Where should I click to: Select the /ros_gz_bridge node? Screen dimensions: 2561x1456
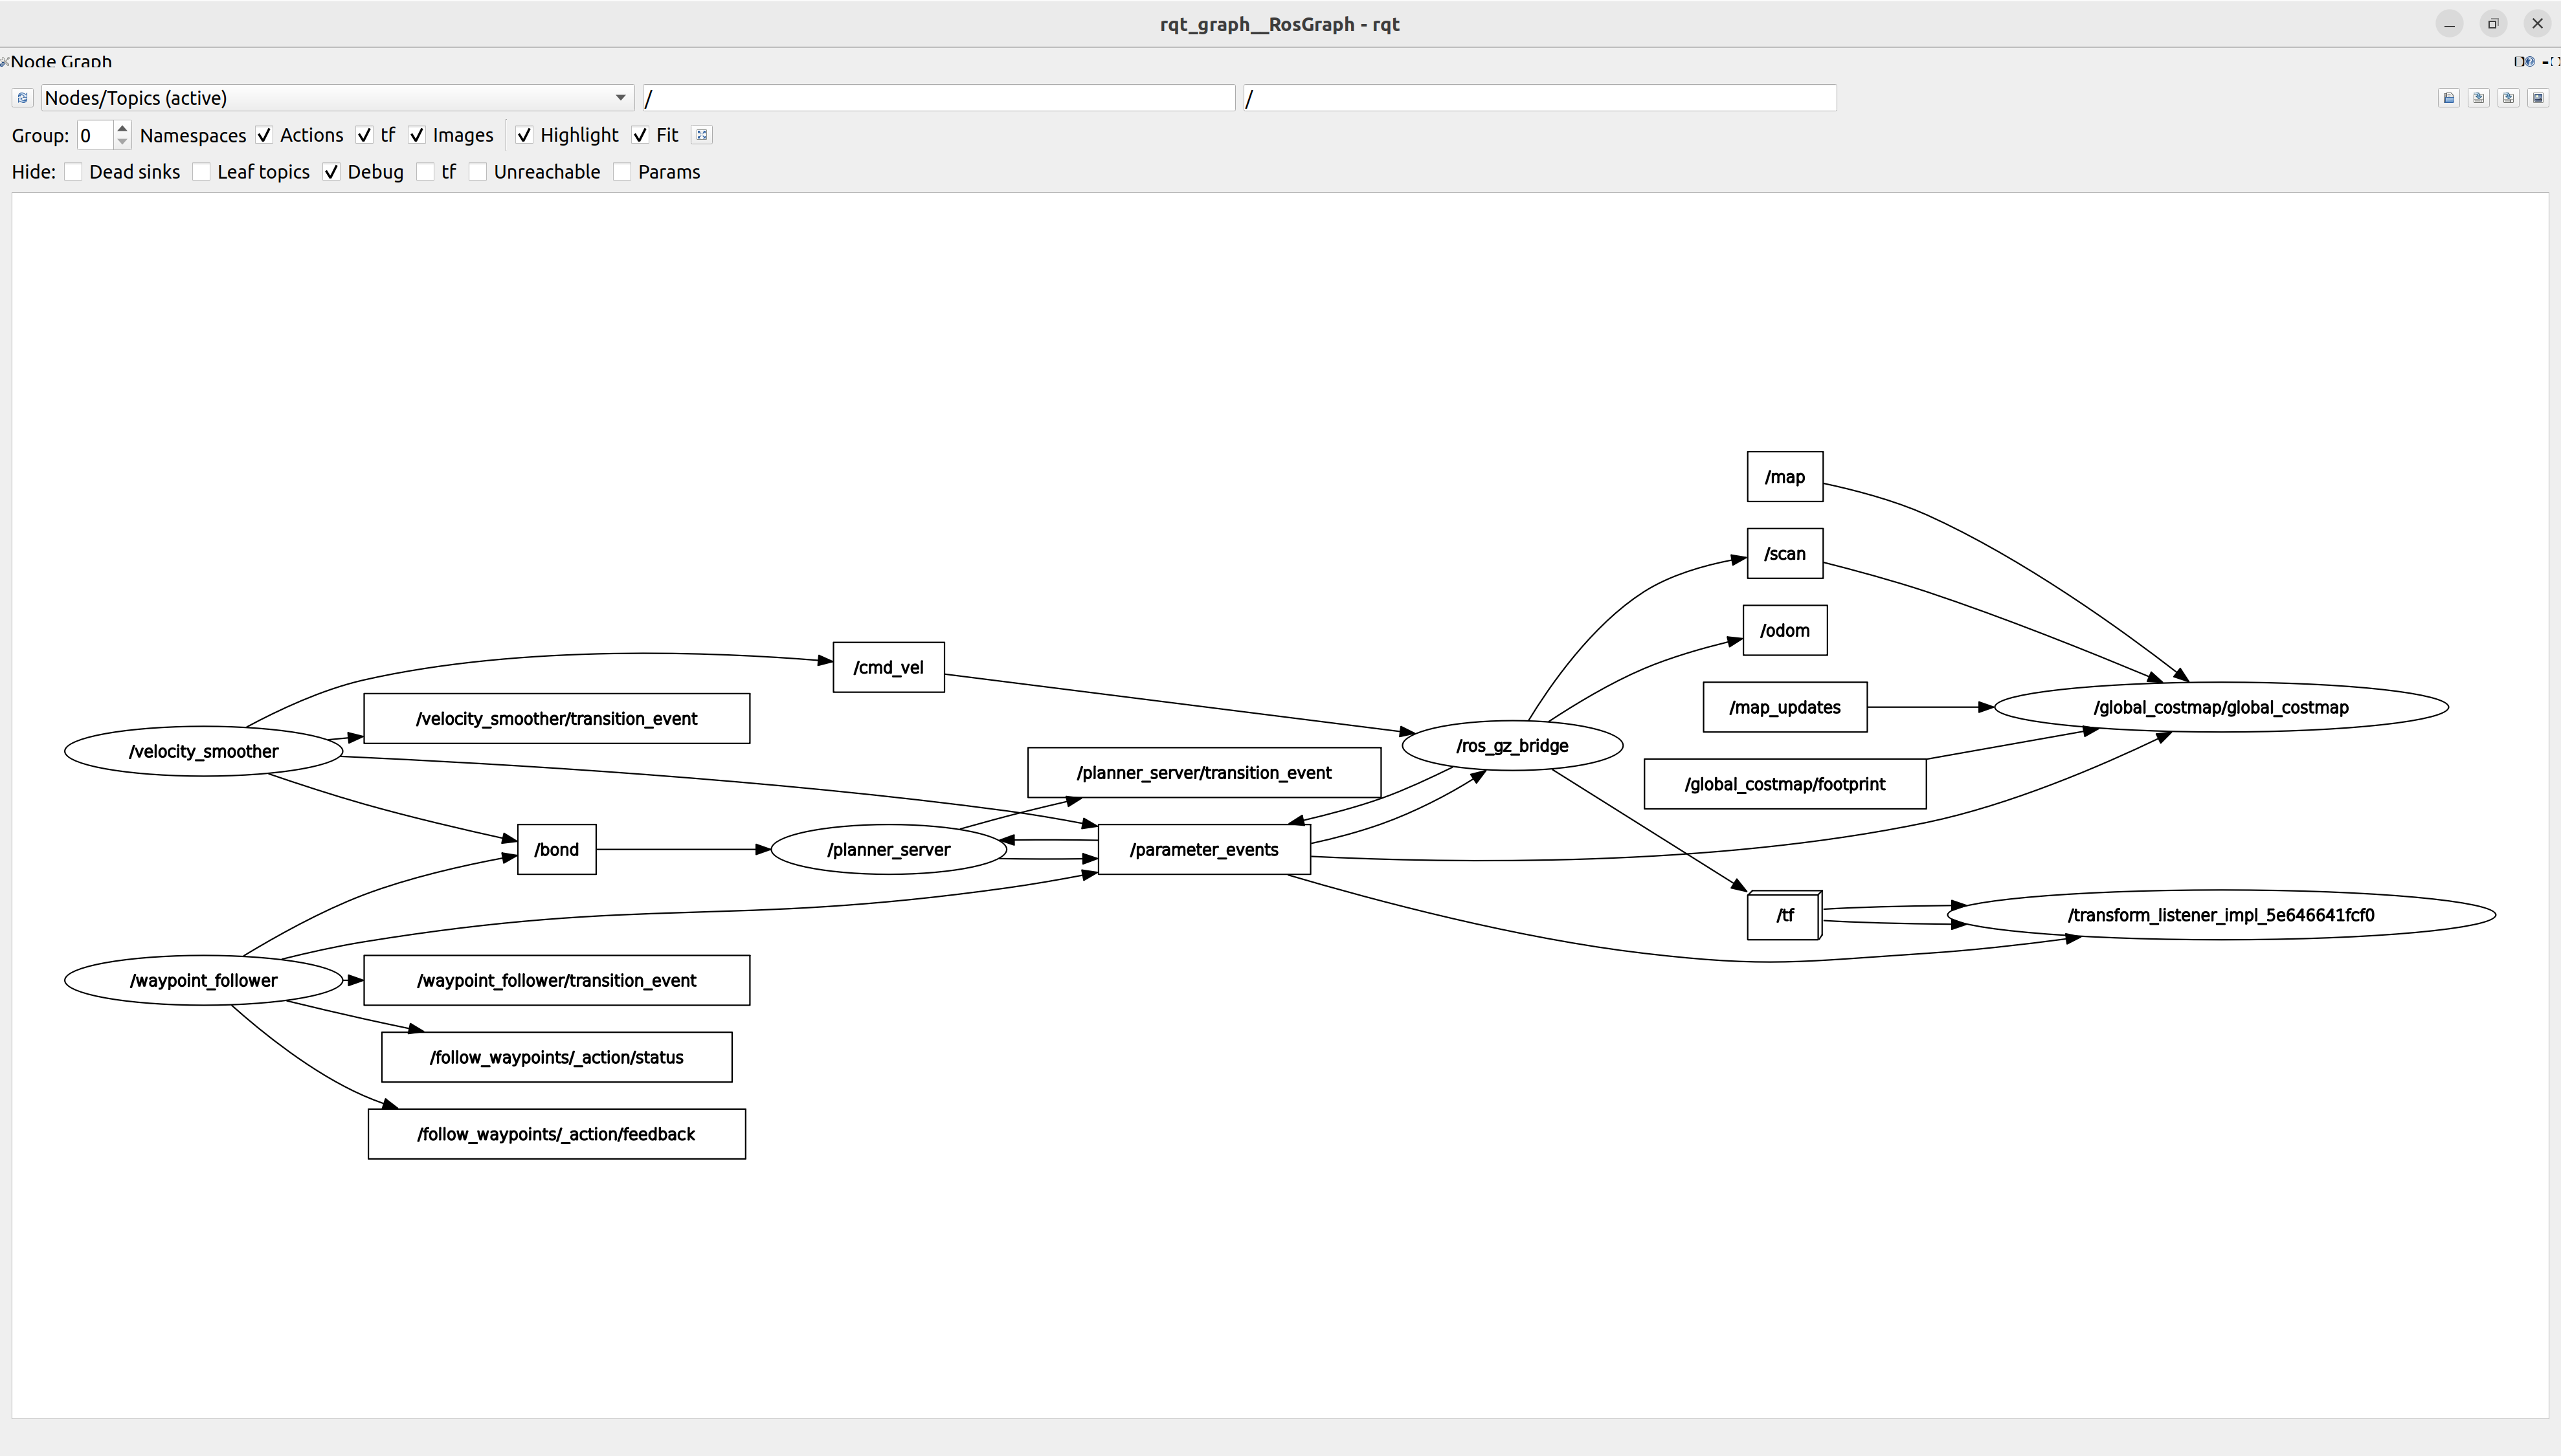(1512, 745)
